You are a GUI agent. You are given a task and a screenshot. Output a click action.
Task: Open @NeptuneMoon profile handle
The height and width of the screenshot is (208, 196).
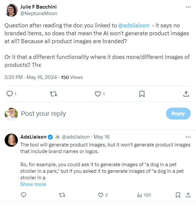[x=39, y=13]
